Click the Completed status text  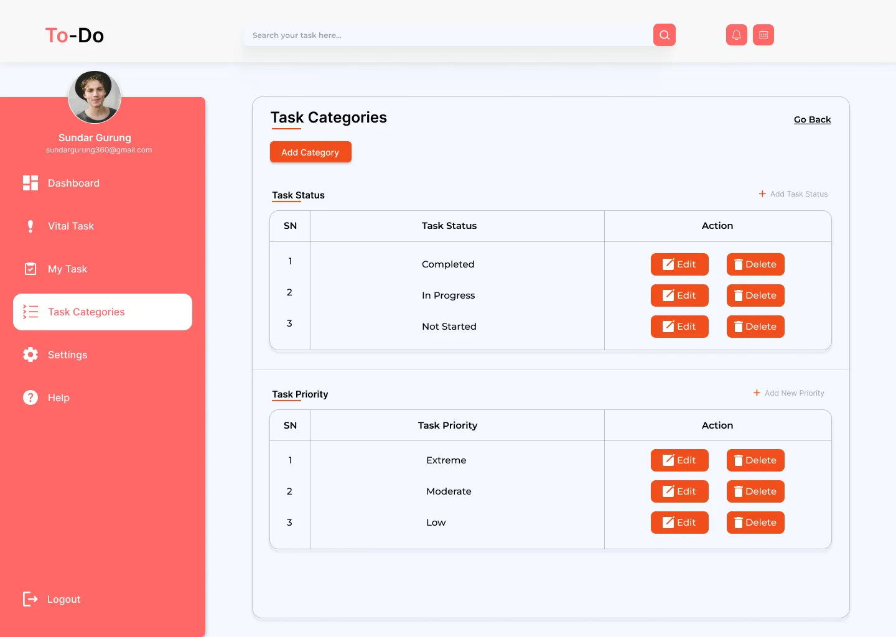[x=448, y=264]
